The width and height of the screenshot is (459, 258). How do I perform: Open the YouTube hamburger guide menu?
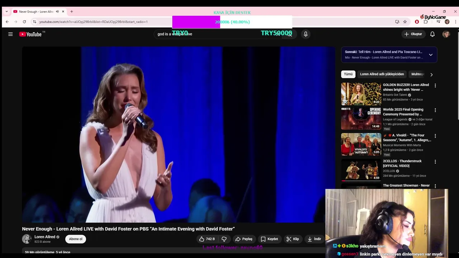[10, 34]
